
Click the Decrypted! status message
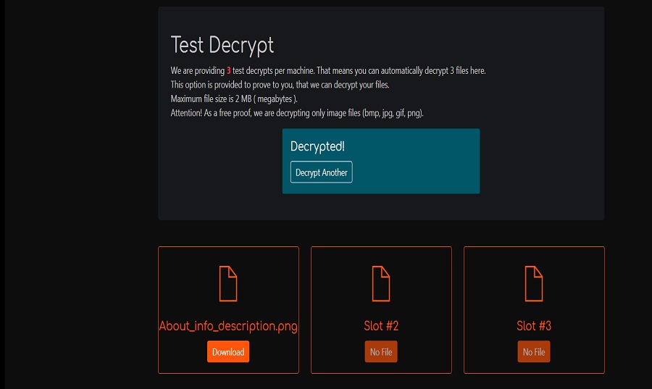click(317, 146)
